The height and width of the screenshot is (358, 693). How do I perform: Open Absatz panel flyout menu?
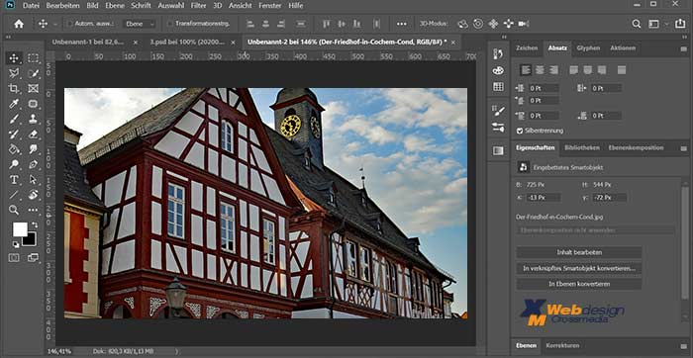pos(684,49)
